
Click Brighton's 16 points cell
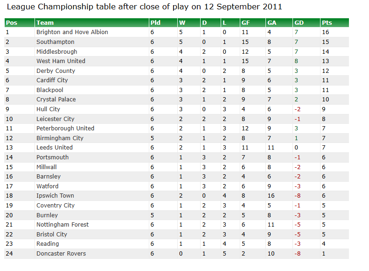pos(326,32)
